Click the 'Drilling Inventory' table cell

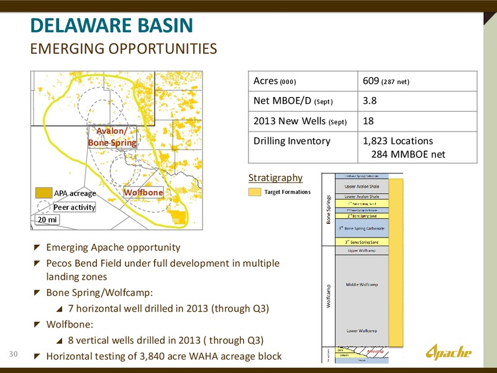click(303, 147)
